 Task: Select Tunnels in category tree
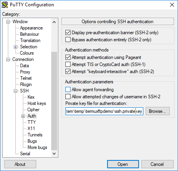(x=35, y=135)
